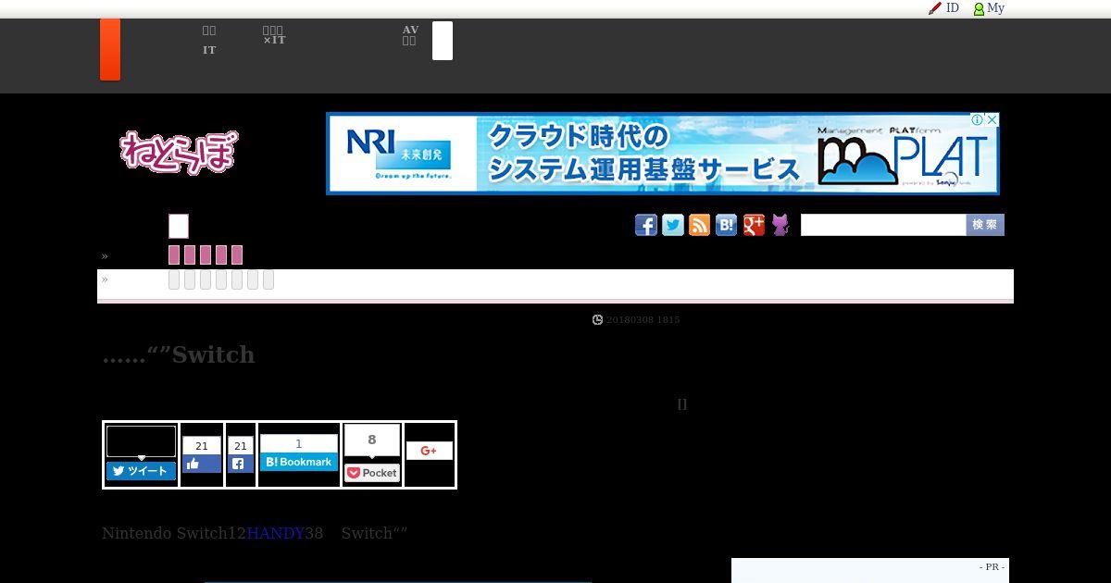Image resolution: width=1111 pixels, height=583 pixels.
Task: Open the orange RSS feed icon
Action: [700, 225]
